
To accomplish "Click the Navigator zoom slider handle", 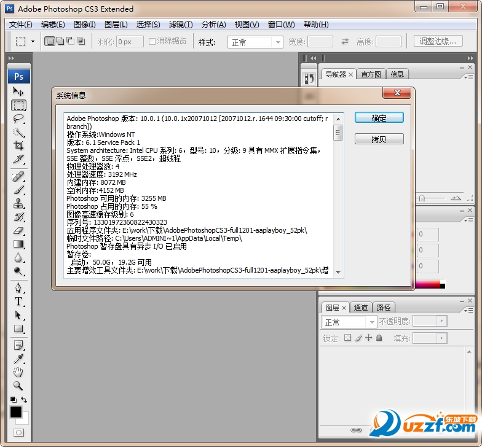I will tap(422, 198).
